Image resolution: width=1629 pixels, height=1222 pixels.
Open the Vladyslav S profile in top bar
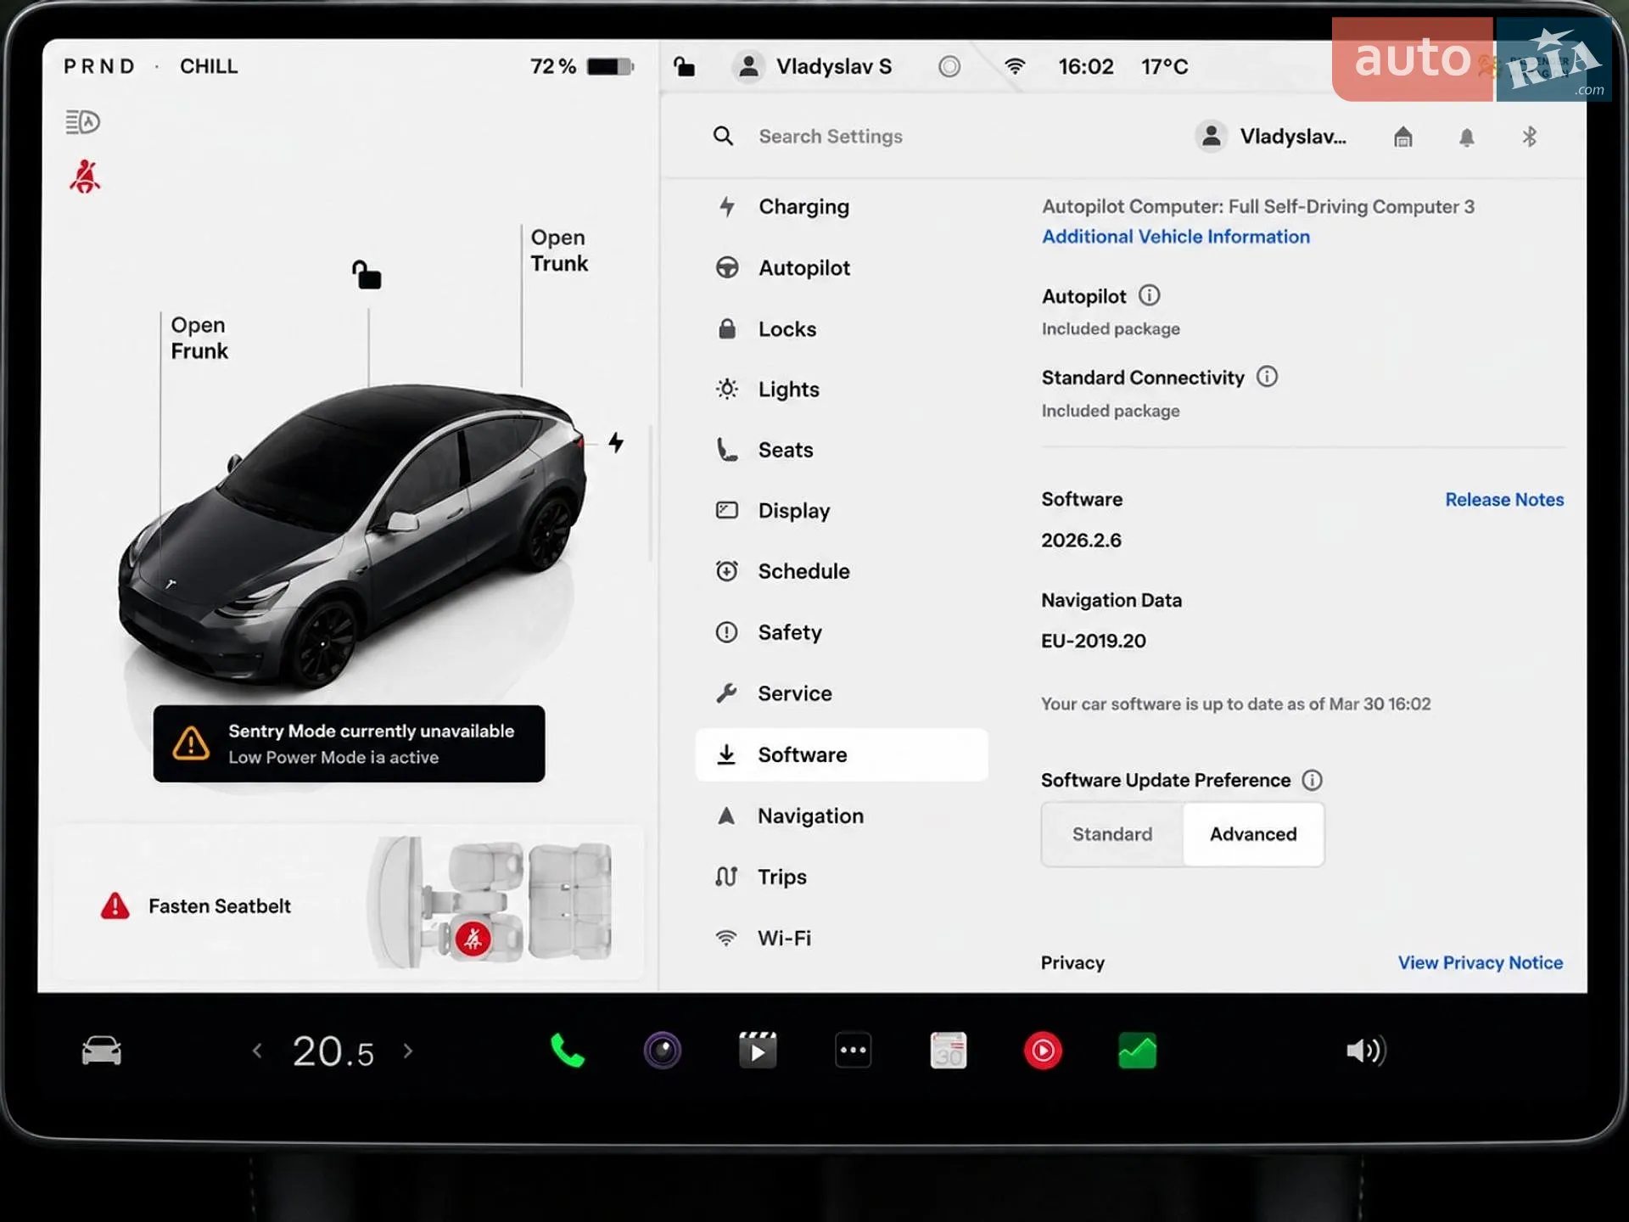pyautogui.click(x=813, y=66)
